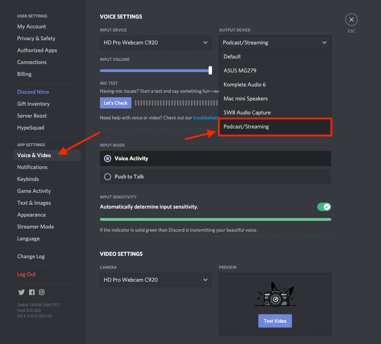Open the Input Device dropdown
Screen dimensions: 381x344
(156, 43)
